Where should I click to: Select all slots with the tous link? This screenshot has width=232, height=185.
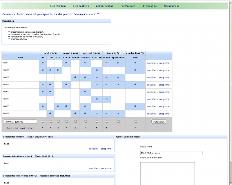(x=10, y=128)
